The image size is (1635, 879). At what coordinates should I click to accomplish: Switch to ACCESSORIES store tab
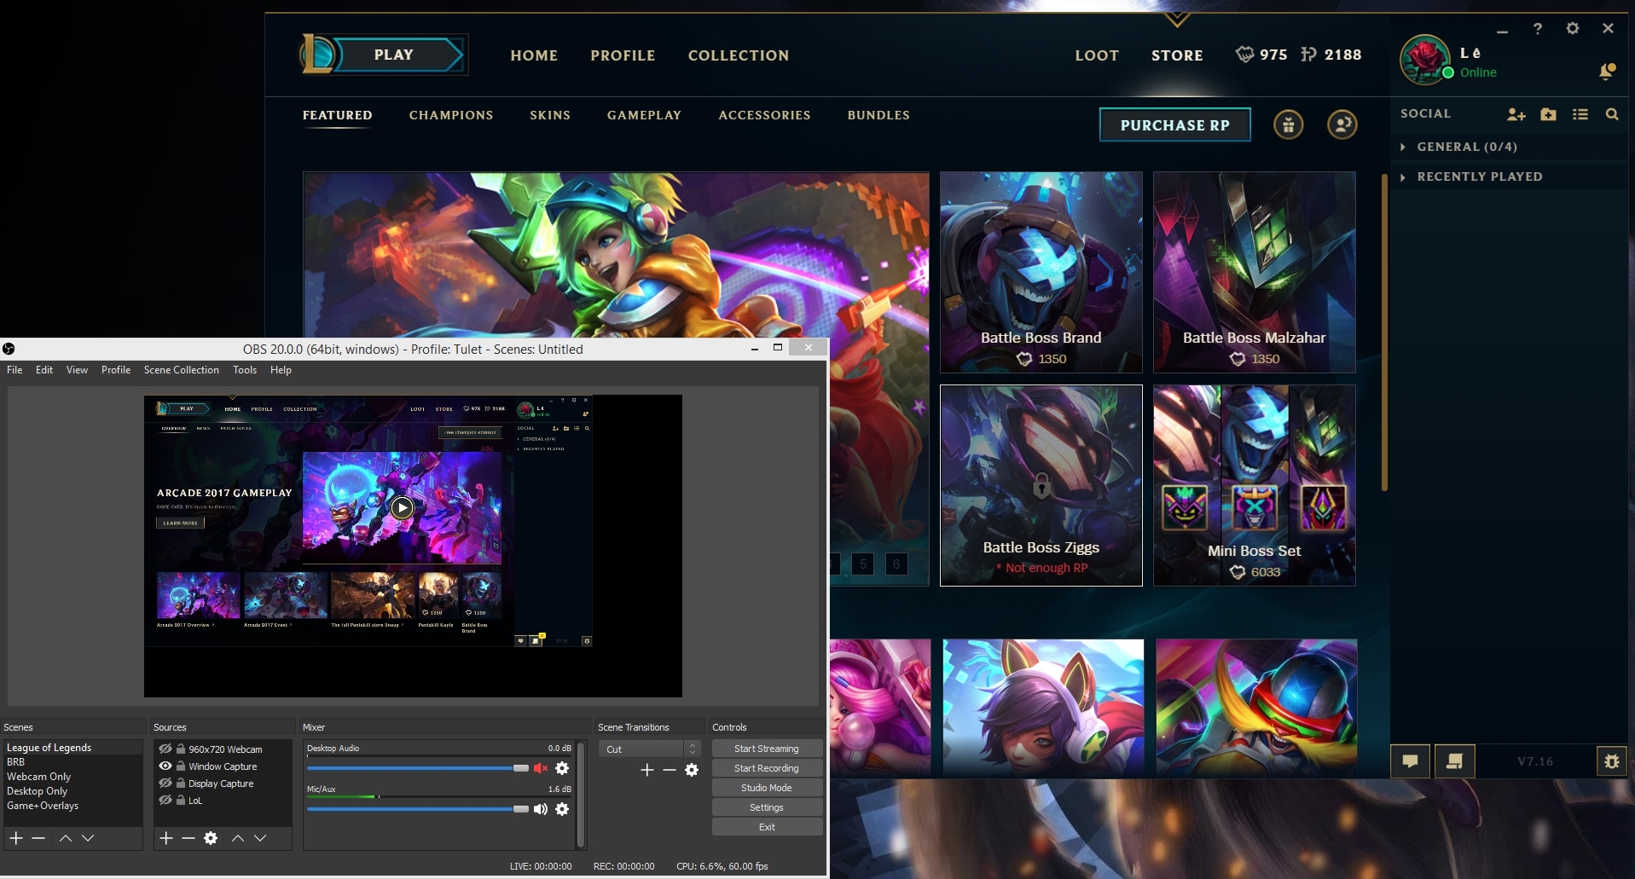[764, 115]
